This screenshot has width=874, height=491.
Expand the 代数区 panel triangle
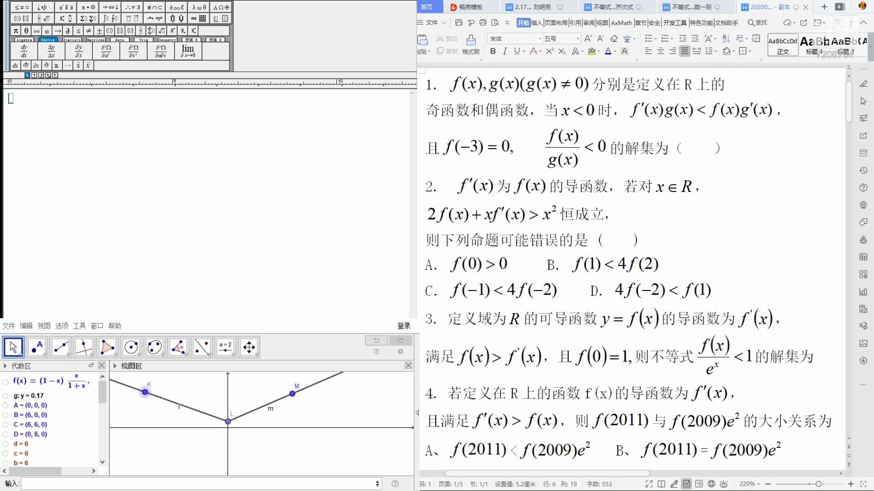5,366
